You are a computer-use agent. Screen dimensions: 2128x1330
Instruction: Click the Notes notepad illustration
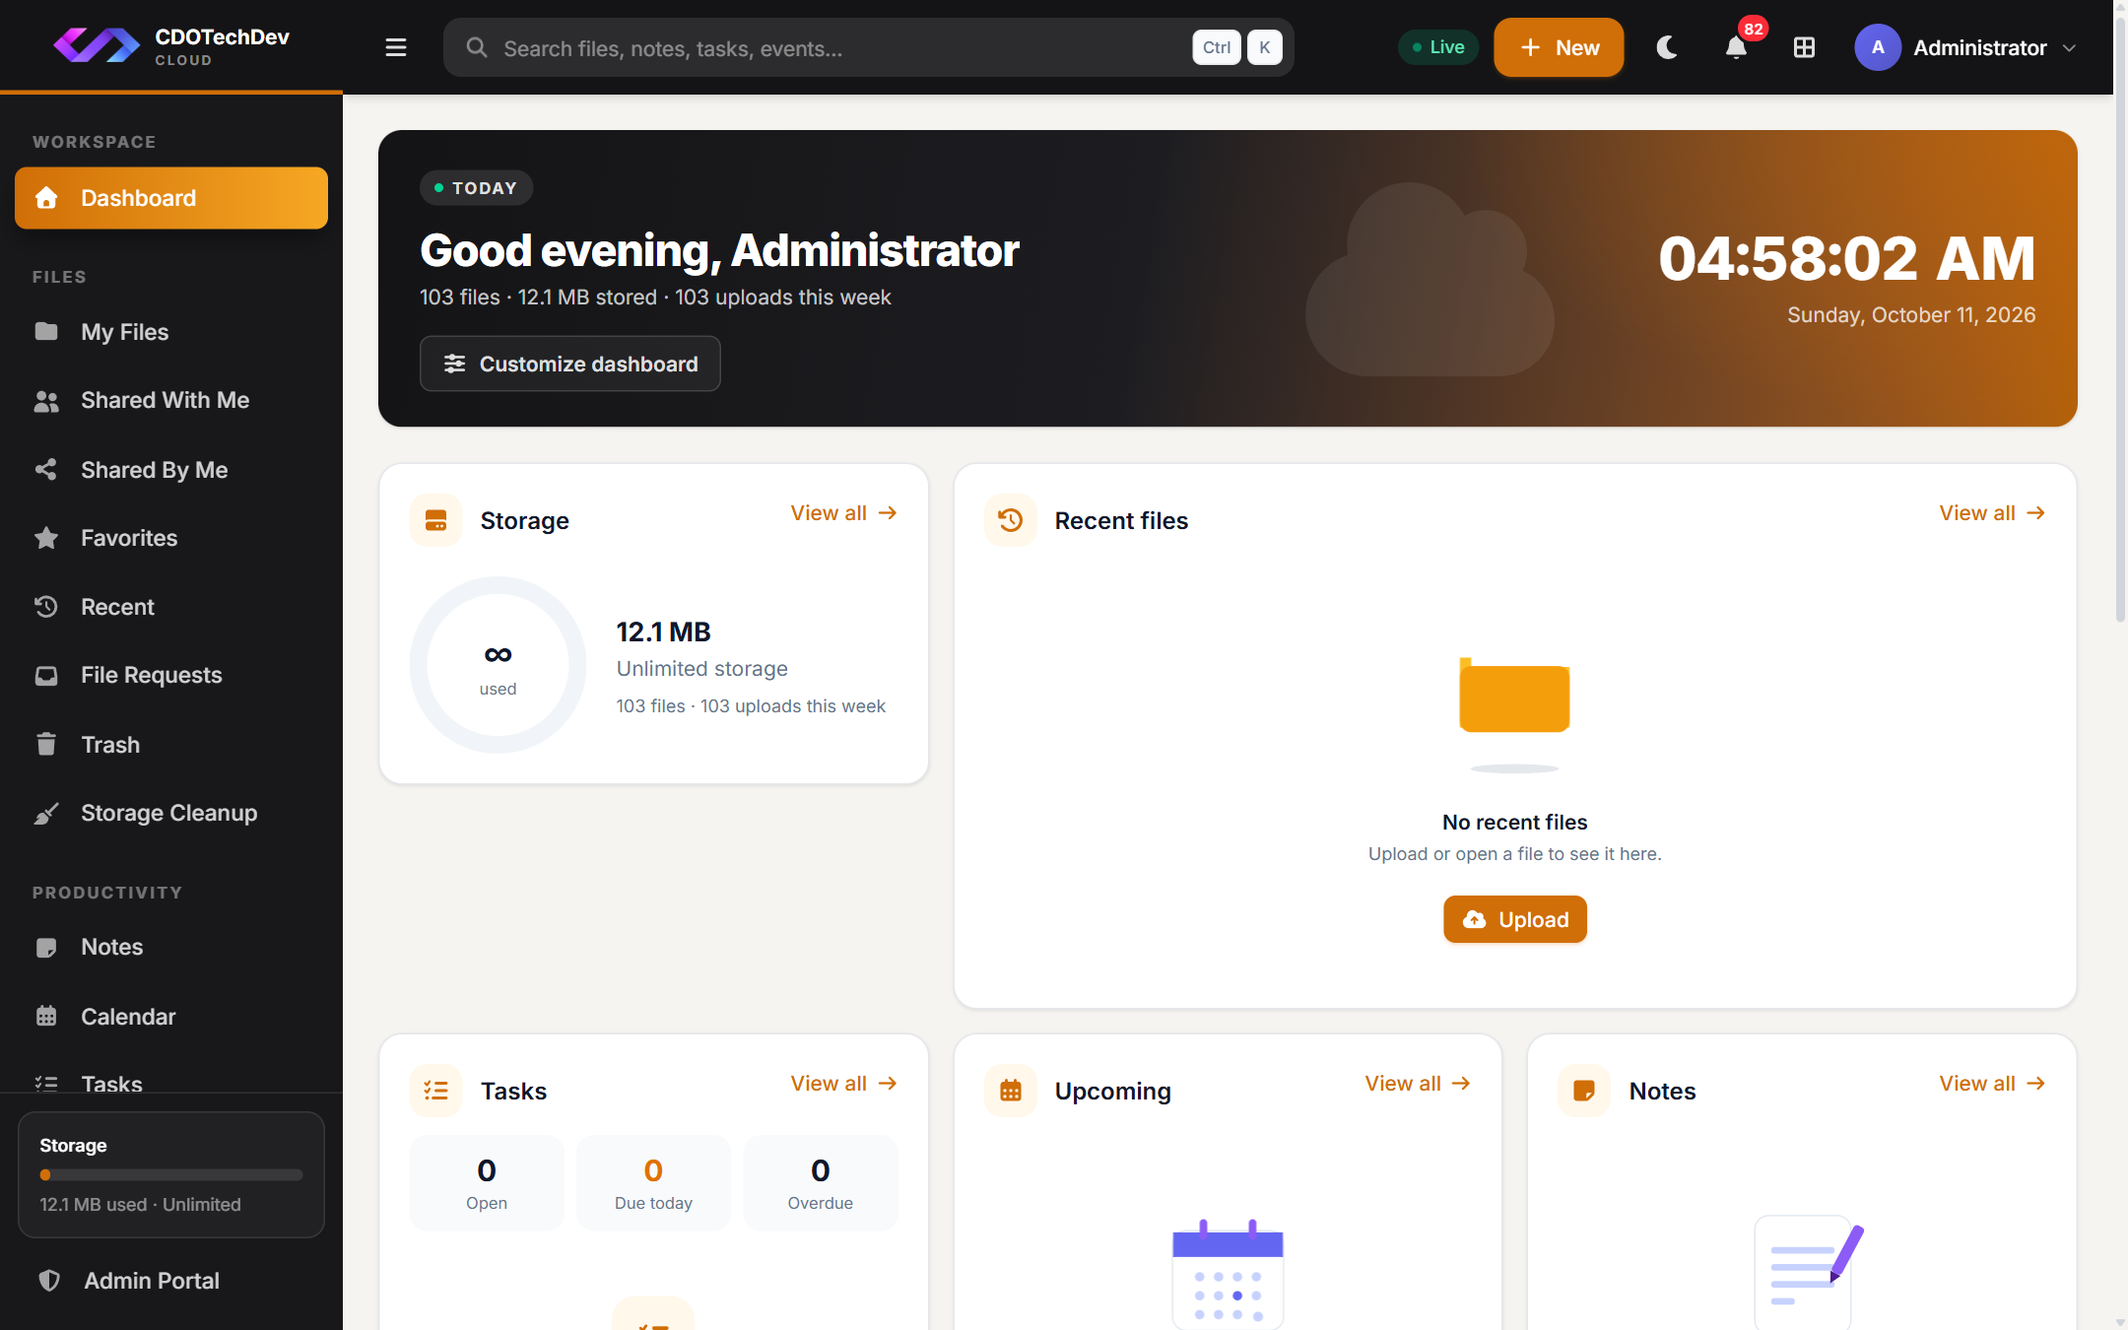[x=1808, y=1271]
